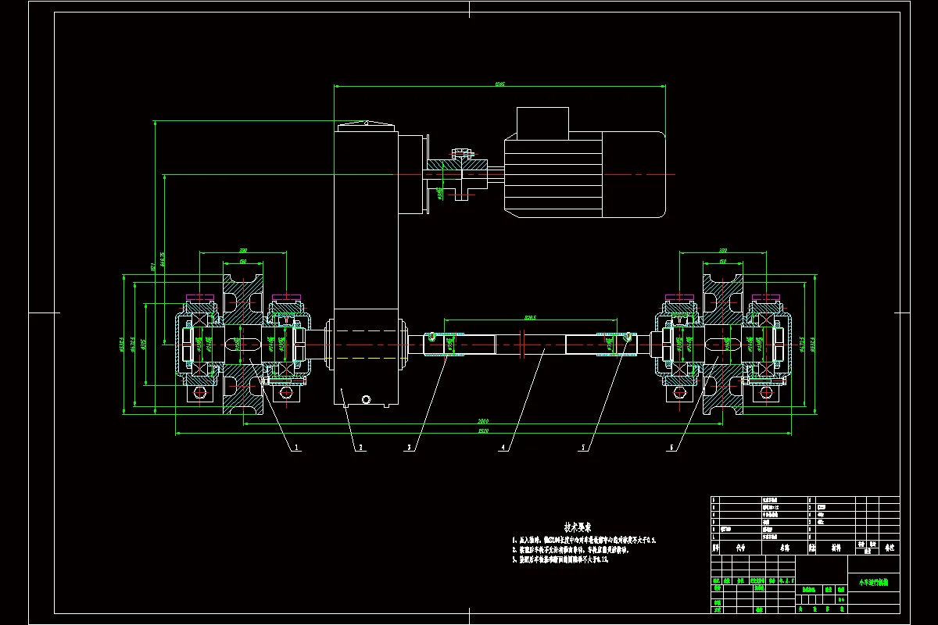Select the part balloon number 2
938x625 pixels.
(x=360, y=448)
